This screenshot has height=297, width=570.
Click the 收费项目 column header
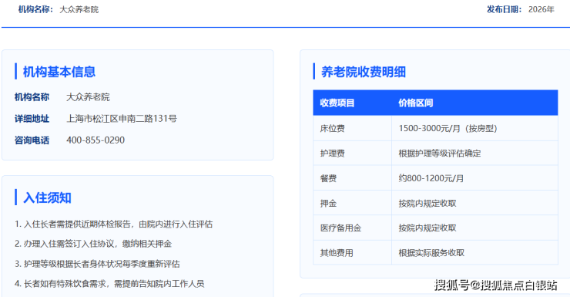coord(337,103)
